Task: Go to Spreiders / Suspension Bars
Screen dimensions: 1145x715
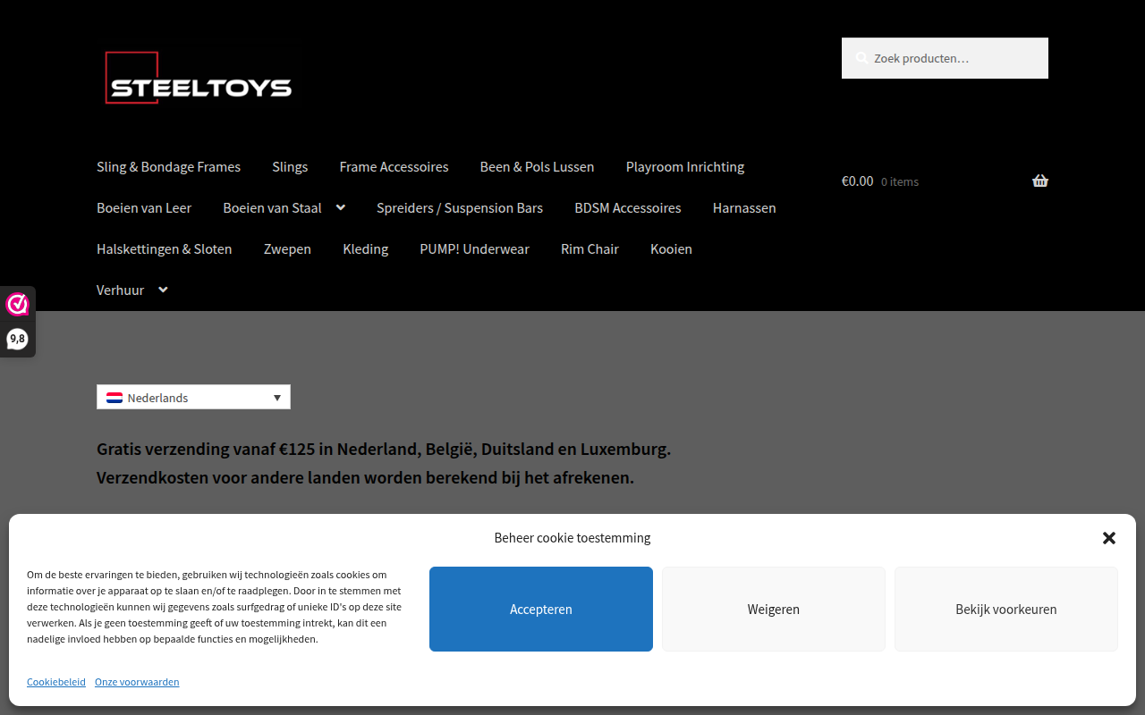Action: click(x=460, y=208)
